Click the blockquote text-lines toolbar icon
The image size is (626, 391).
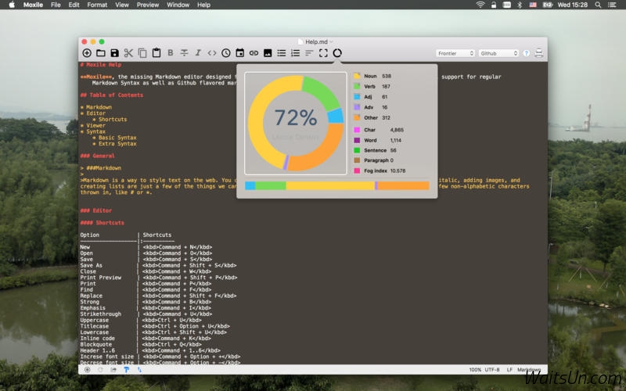pos(309,53)
